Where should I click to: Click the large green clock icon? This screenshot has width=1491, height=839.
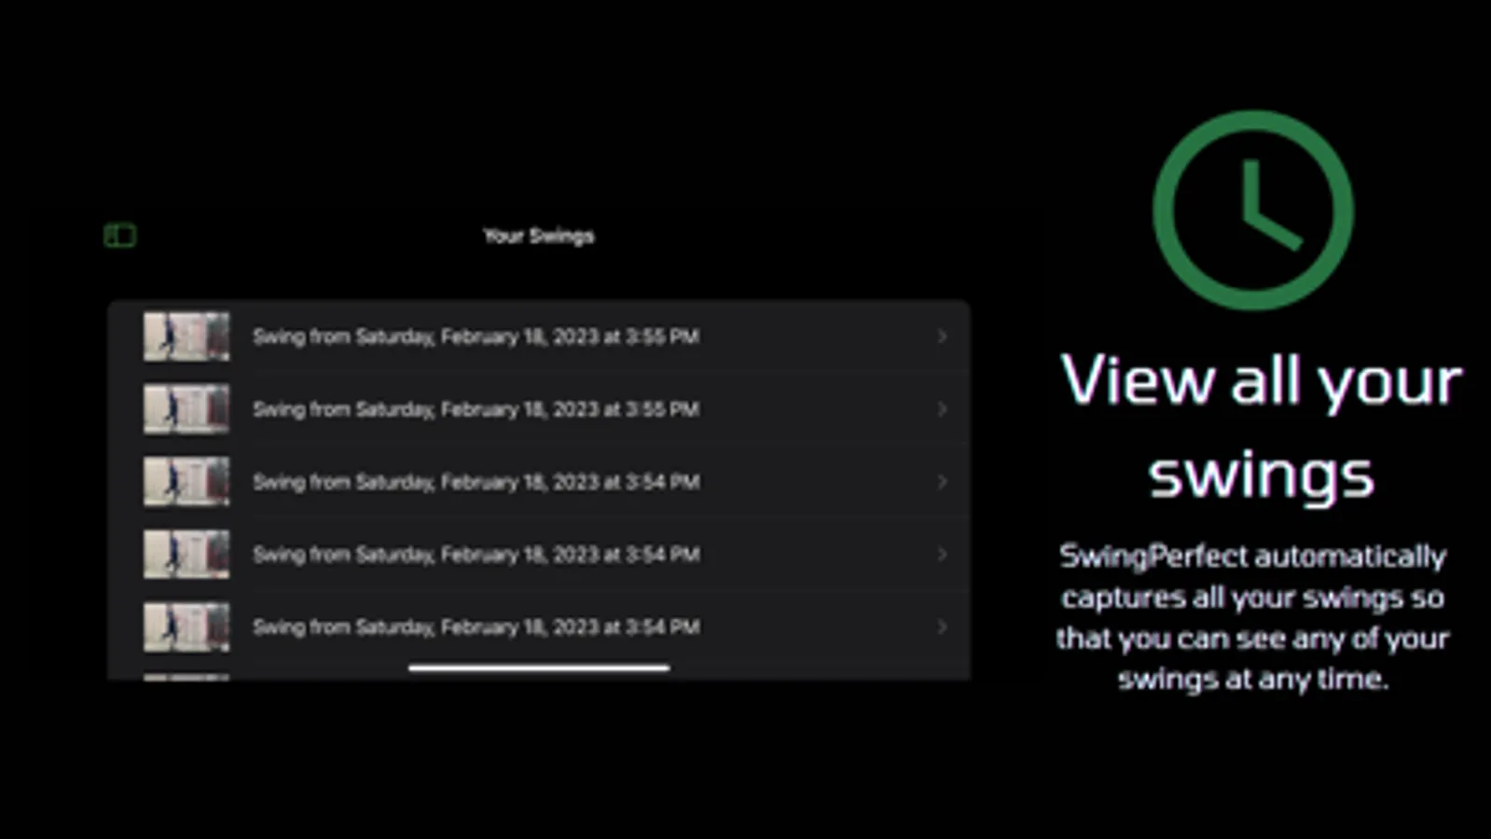[x=1252, y=211]
